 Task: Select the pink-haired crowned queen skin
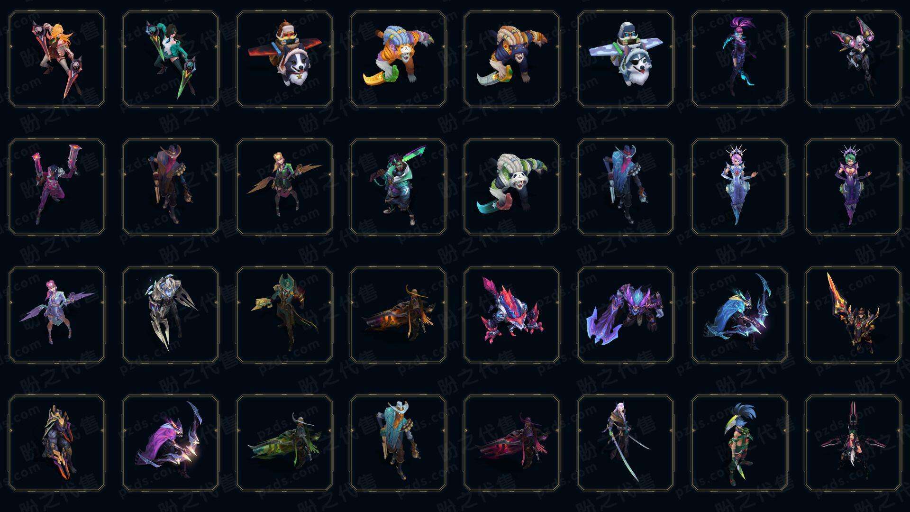[x=739, y=187]
